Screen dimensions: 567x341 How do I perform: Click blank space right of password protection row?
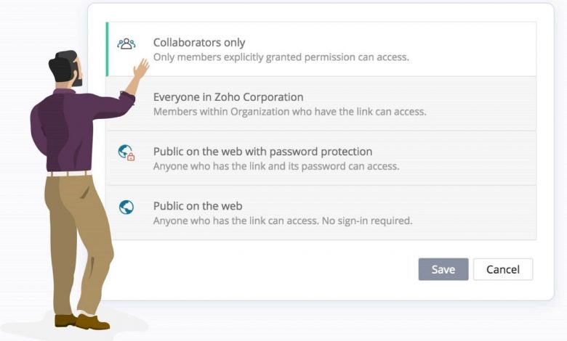480,158
